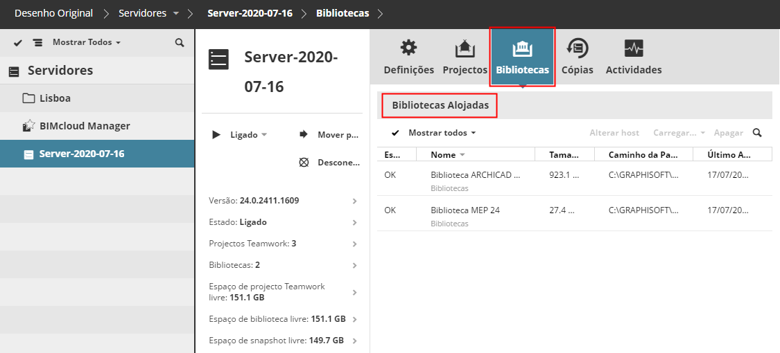Click the large server icon in details panel

[x=218, y=59]
